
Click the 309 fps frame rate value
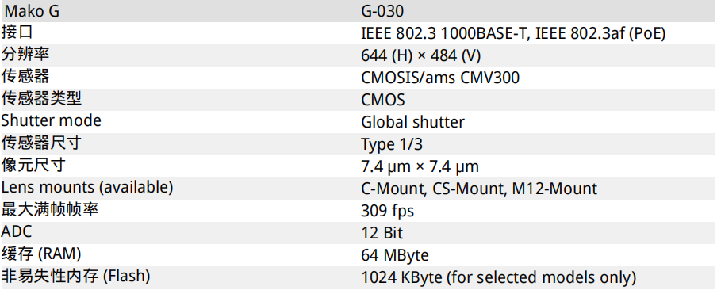tap(387, 211)
